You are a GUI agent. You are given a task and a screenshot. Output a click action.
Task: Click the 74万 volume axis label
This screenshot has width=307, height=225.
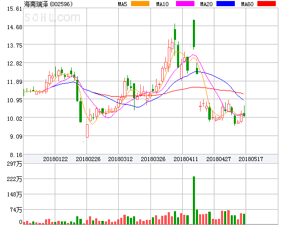point(16,210)
